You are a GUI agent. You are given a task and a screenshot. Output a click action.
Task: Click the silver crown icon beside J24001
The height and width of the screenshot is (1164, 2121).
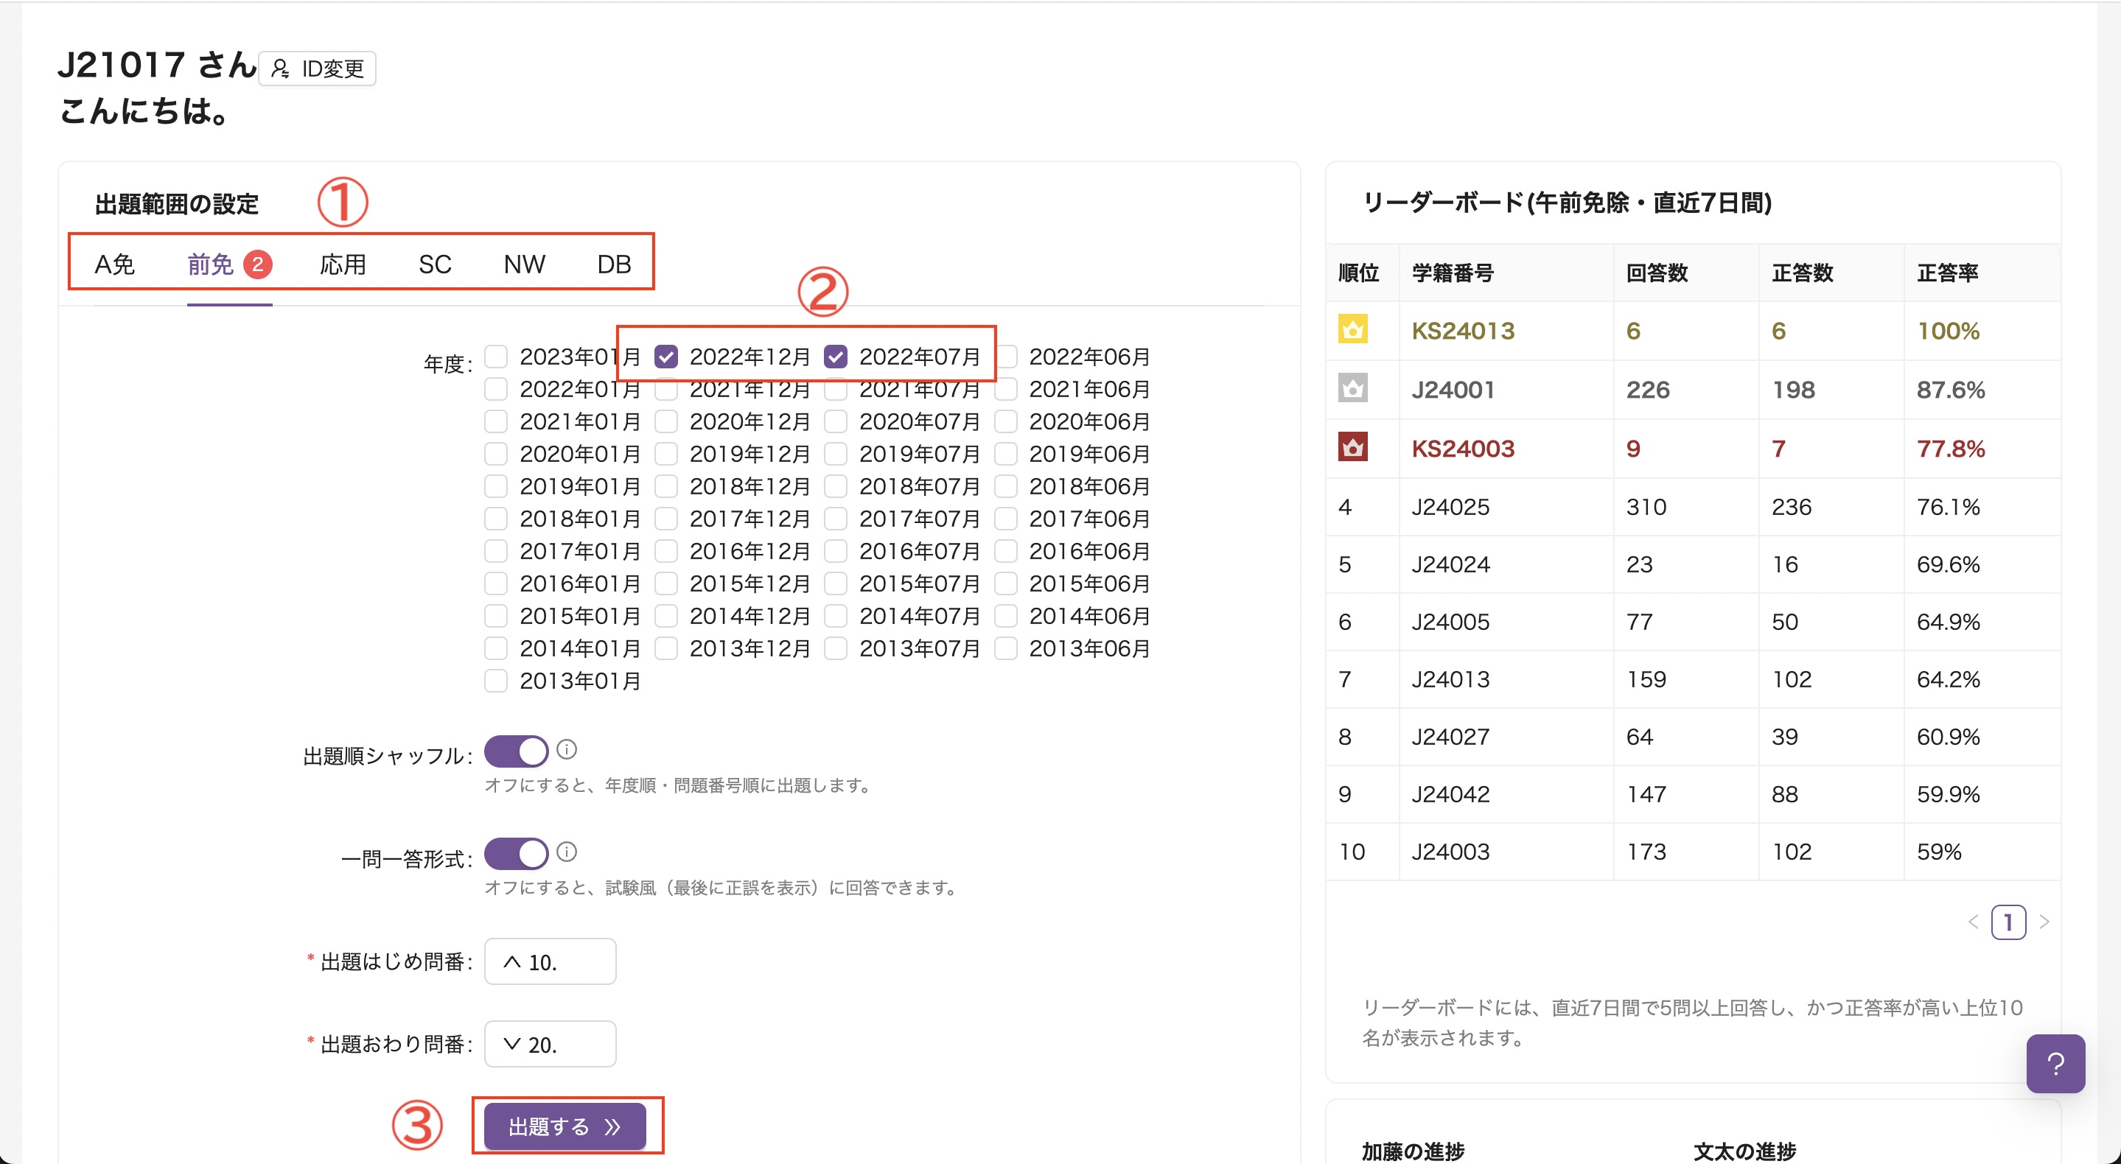[x=1354, y=388]
